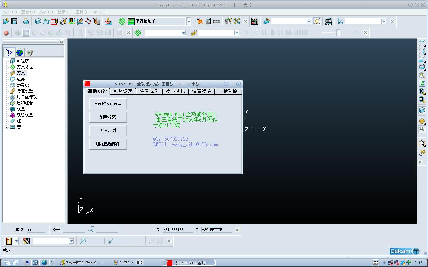
Task: Click the simulation speed slider handle
Action: 338,33
